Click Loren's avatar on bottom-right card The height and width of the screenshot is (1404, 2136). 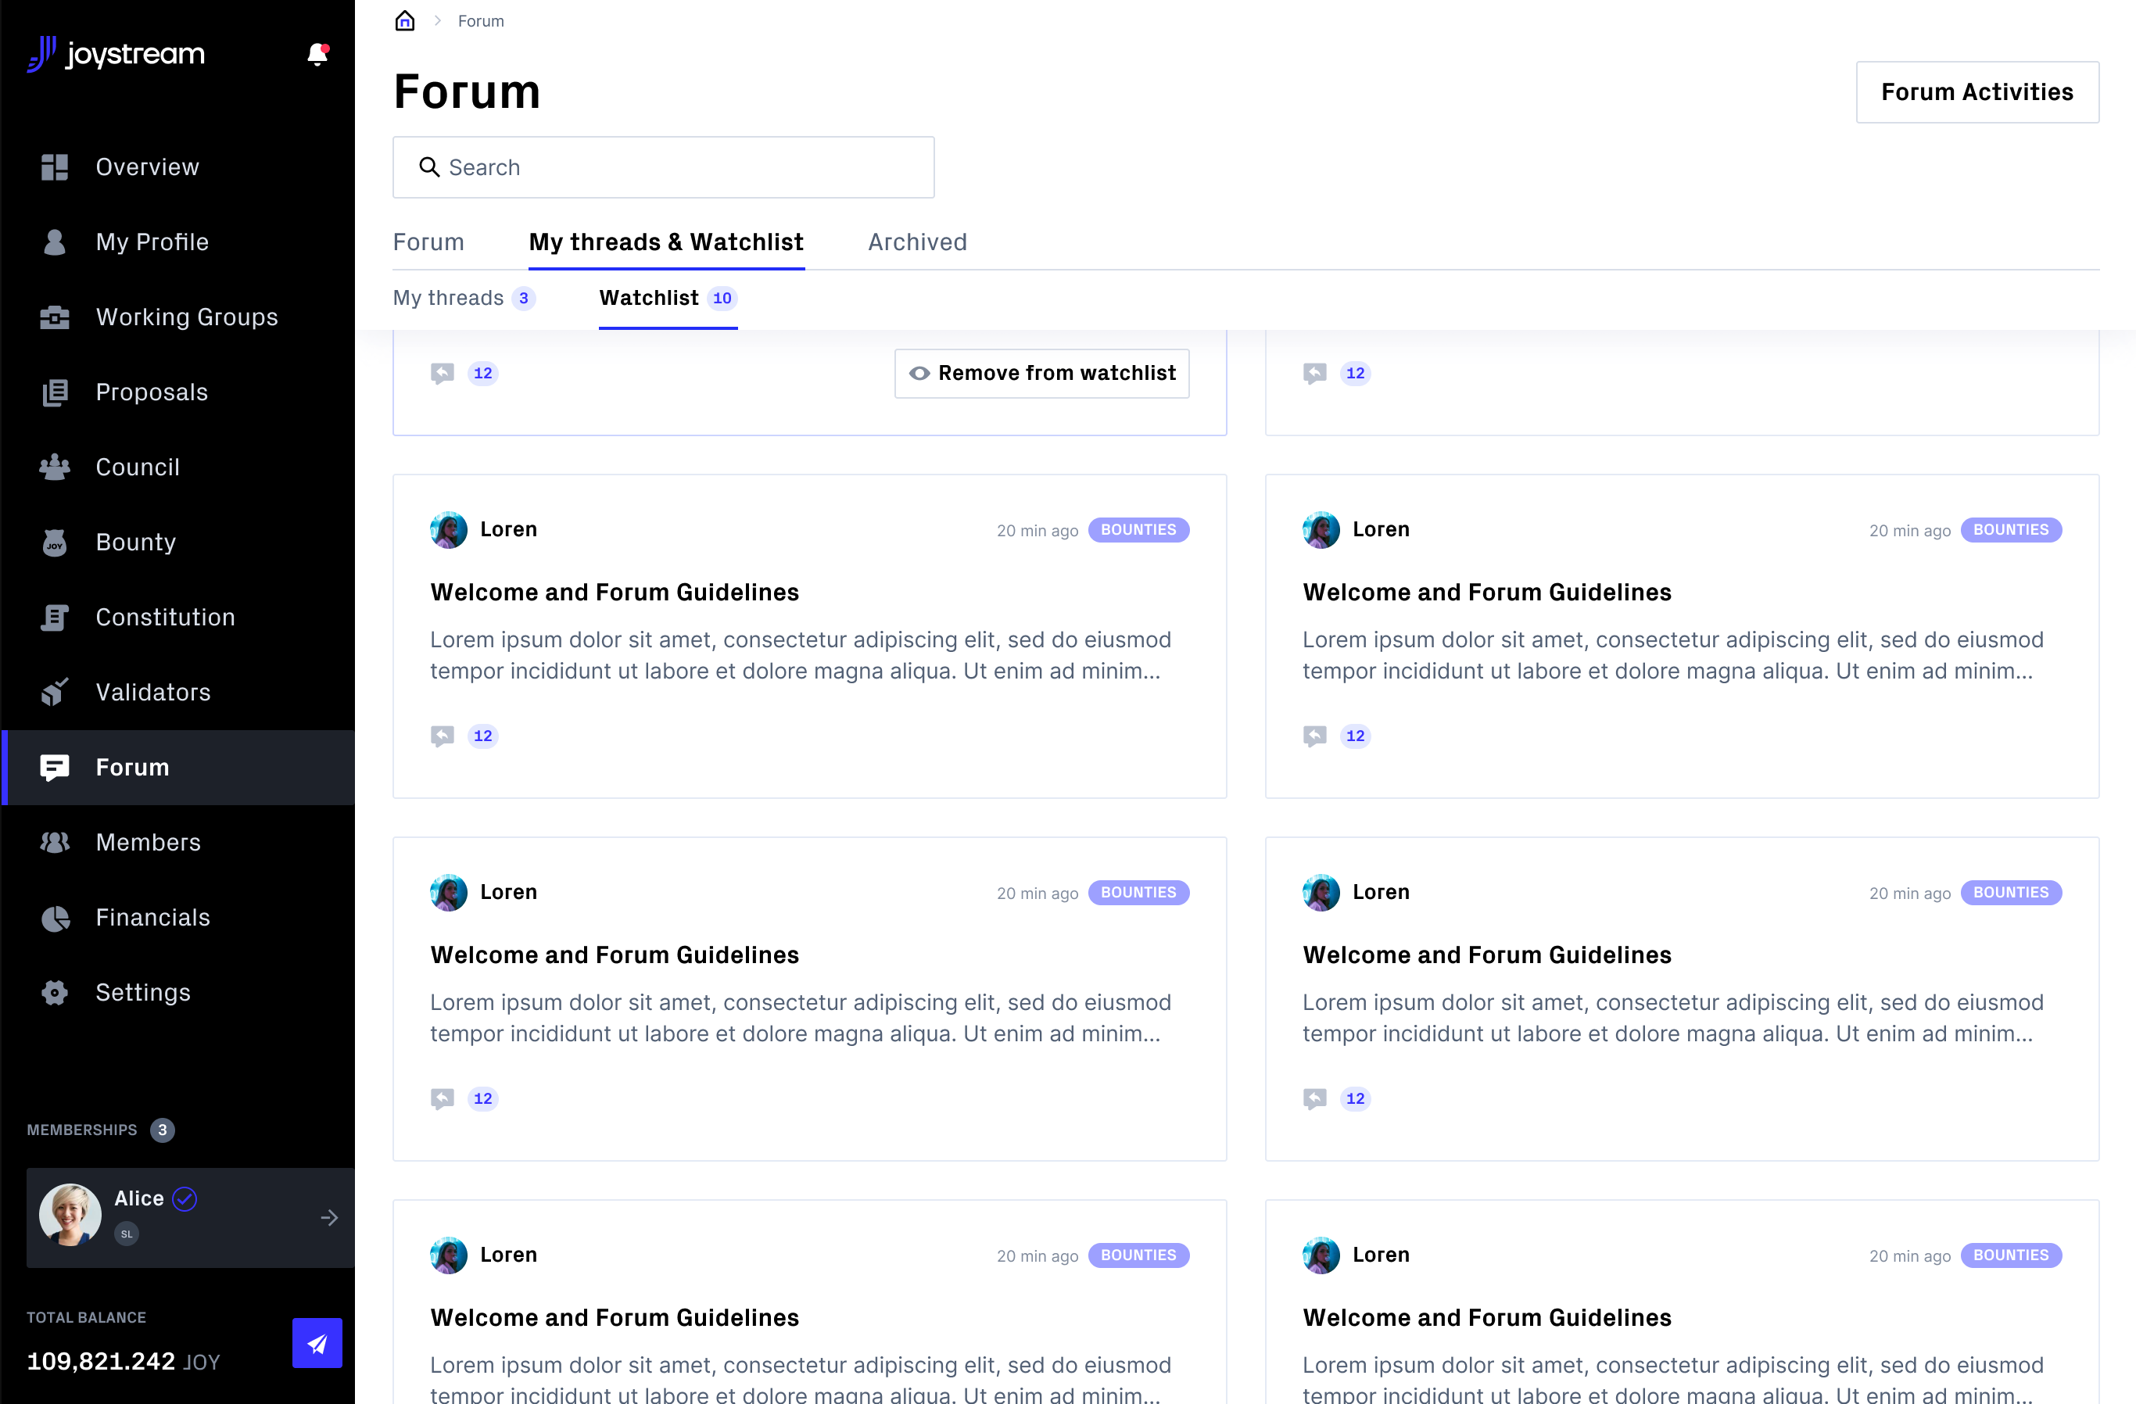1321,1254
